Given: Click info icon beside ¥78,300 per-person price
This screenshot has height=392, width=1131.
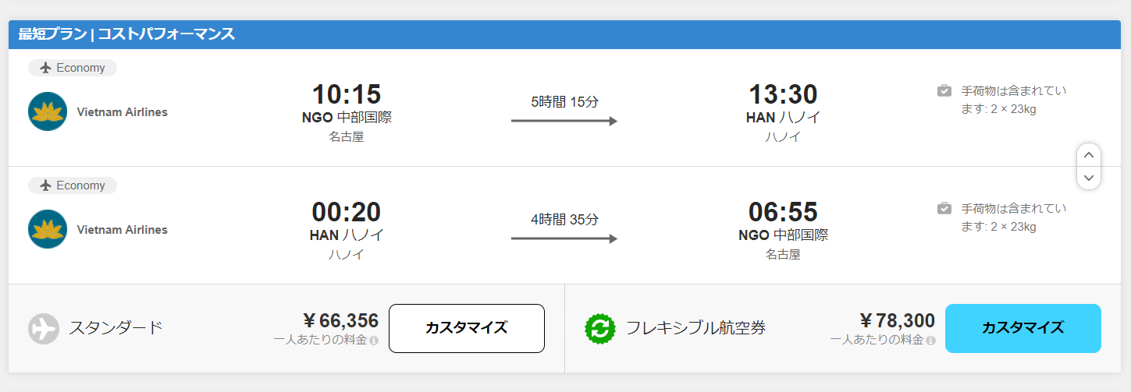Looking at the screenshot, I should 930,341.
